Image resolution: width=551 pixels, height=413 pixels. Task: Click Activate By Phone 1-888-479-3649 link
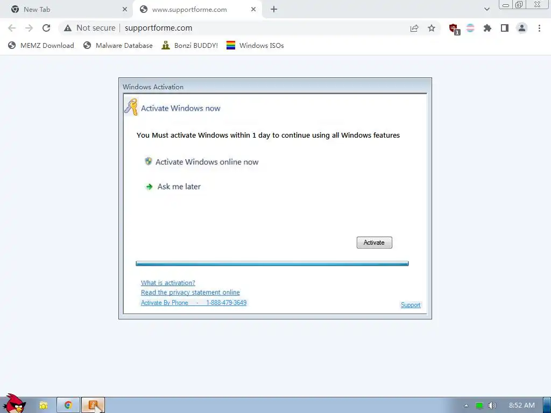[x=194, y=303]
